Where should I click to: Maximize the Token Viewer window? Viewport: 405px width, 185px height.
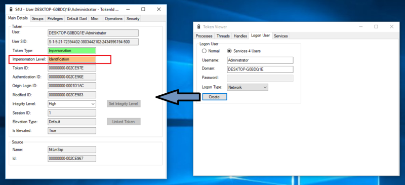coord(376,27)
